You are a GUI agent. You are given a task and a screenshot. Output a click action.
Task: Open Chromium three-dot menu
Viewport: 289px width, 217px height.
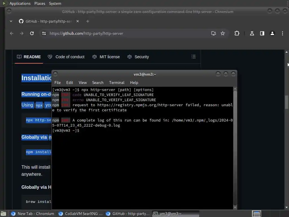tap(282, 33)
